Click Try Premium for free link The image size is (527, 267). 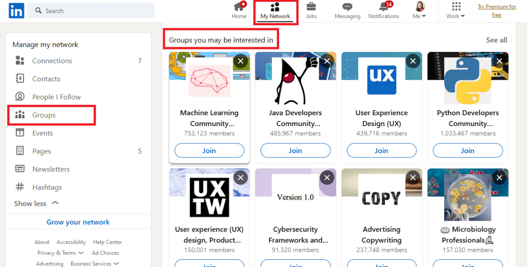coord(497,11)
